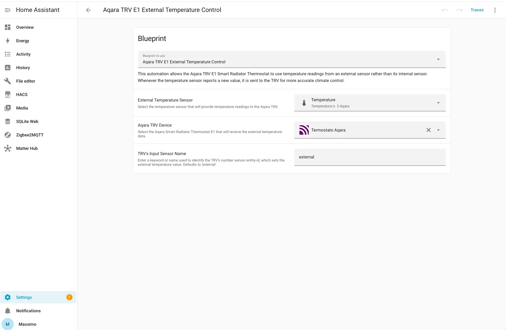Open Traces for this automation
The image size is (506, 330).
pos(477,10)
